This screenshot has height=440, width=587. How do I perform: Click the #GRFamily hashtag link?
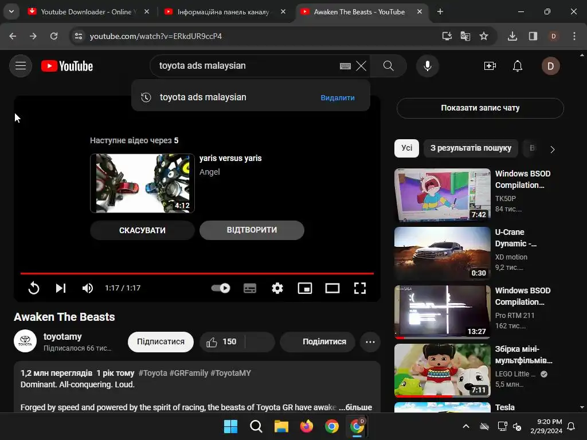pos(189,374)
